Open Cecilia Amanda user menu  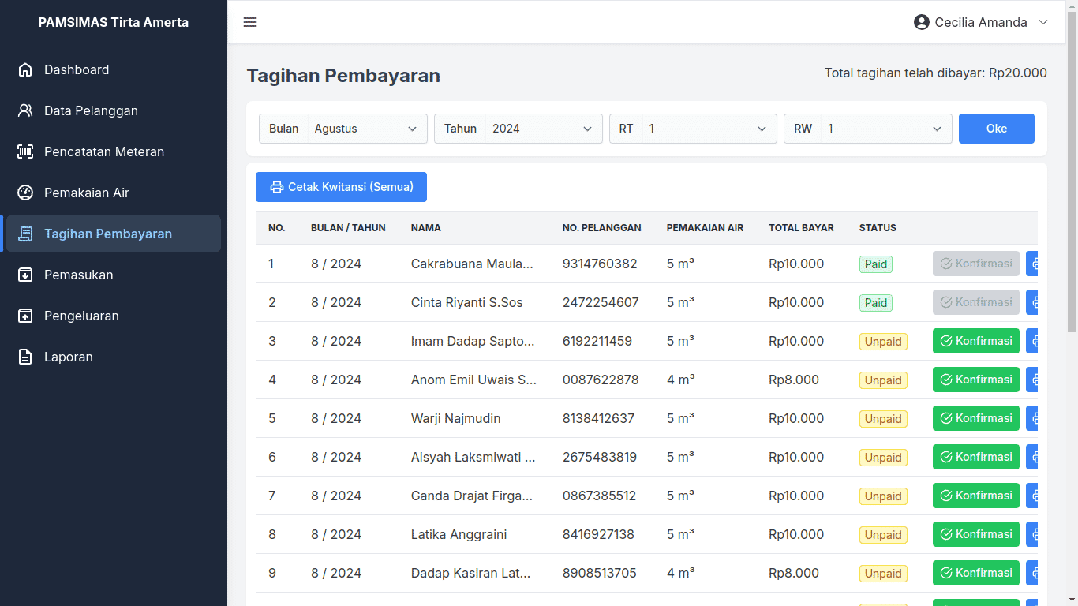point(980,22)
